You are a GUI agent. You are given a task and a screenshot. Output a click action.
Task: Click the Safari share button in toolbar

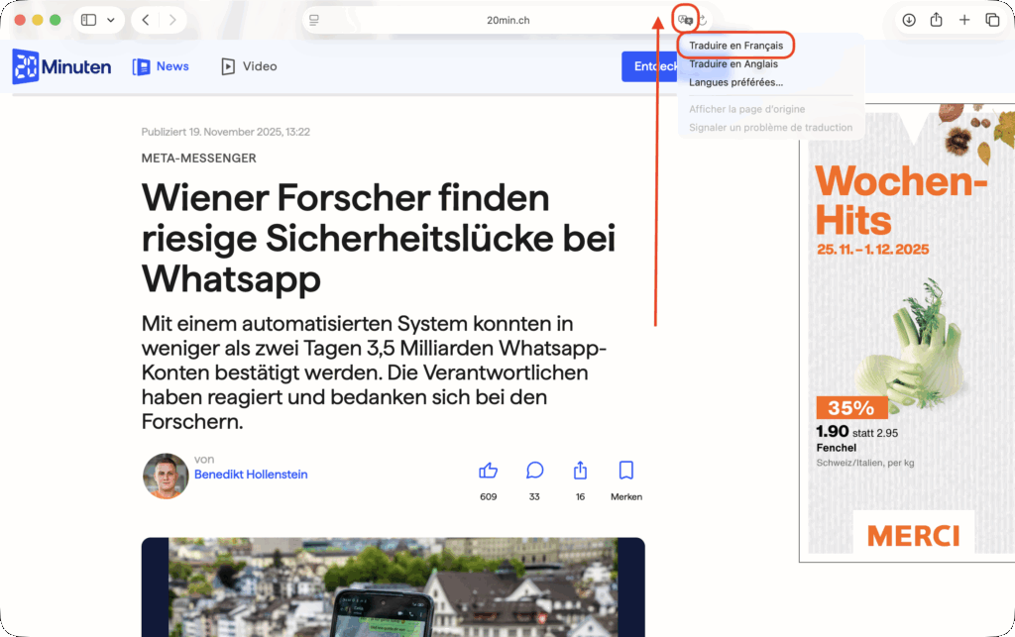pos(937,20)
